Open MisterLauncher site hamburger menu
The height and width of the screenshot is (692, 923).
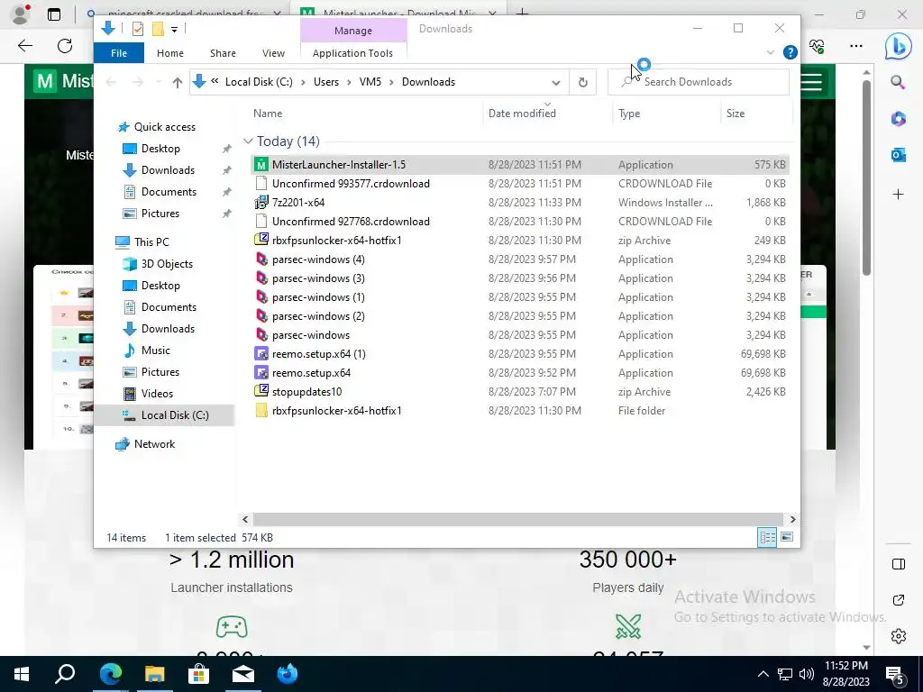pyautogui.click(x=811, y=81)
